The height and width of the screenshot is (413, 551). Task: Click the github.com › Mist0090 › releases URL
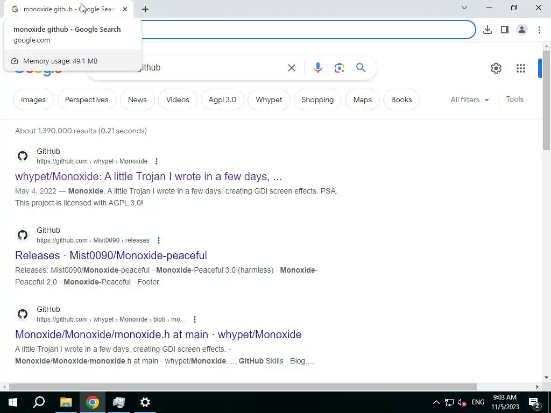coord(93,240)
